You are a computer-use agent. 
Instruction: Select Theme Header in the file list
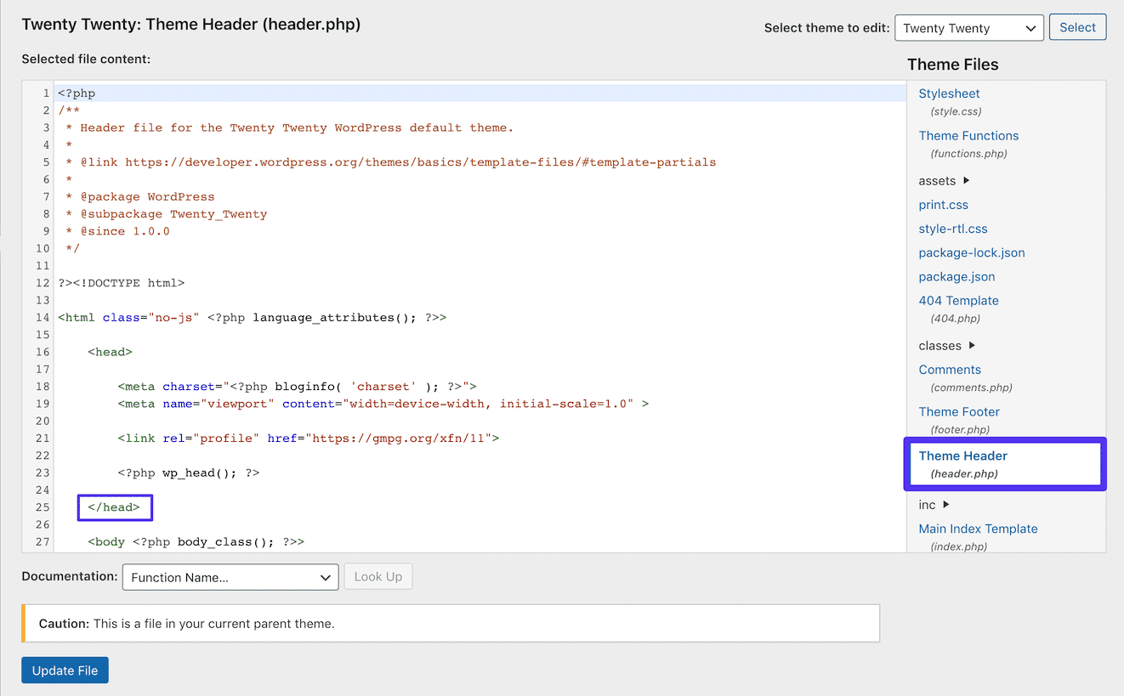tap(963, 456)
